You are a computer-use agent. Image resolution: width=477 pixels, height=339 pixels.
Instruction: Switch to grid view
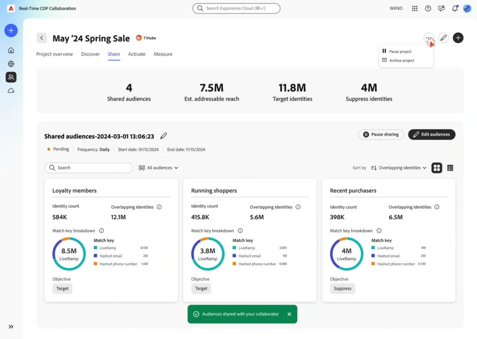[x=437, y=168]
